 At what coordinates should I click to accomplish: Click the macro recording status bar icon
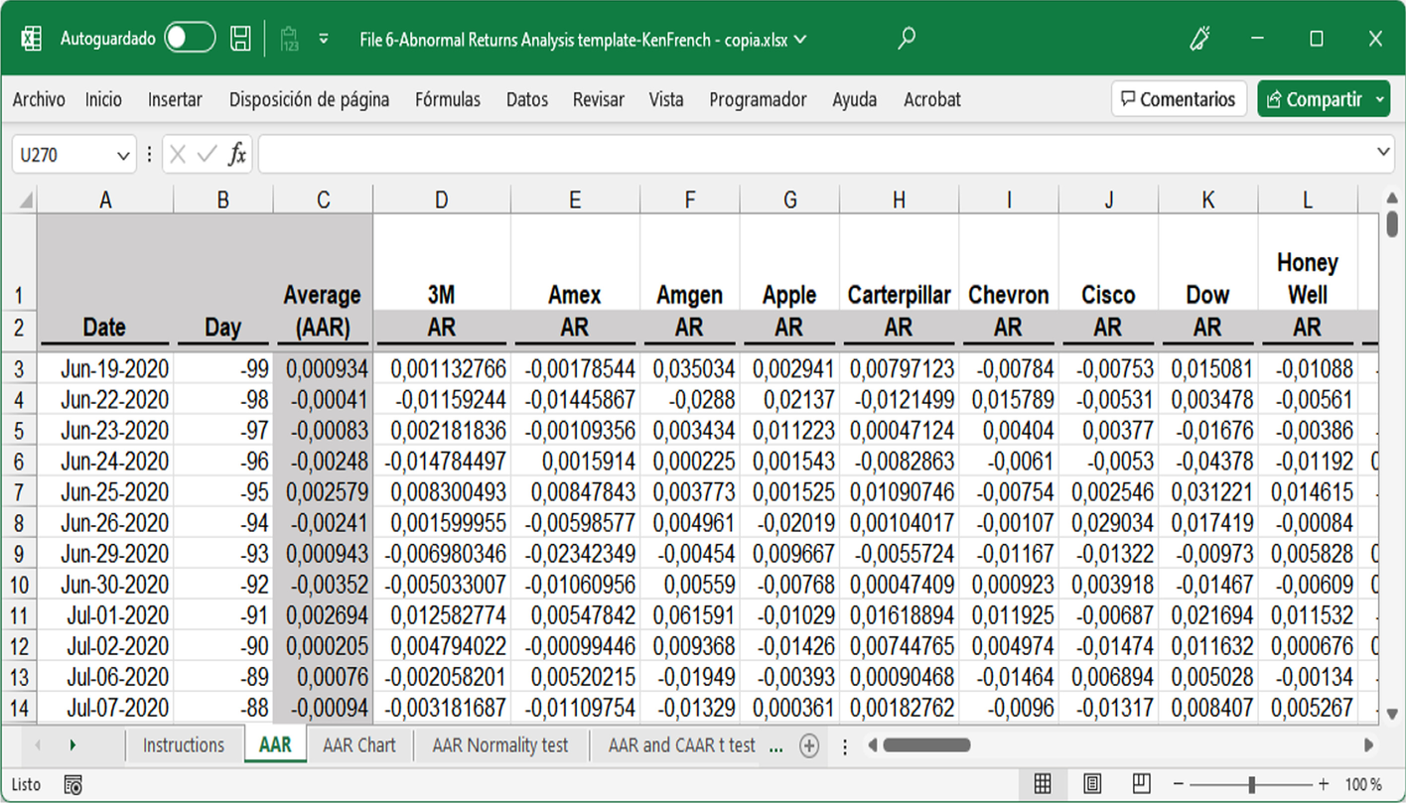(x=73, y=785)
